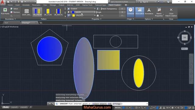
Task: Click the New file icon in quick access toolbar
Action: (8, 2)
